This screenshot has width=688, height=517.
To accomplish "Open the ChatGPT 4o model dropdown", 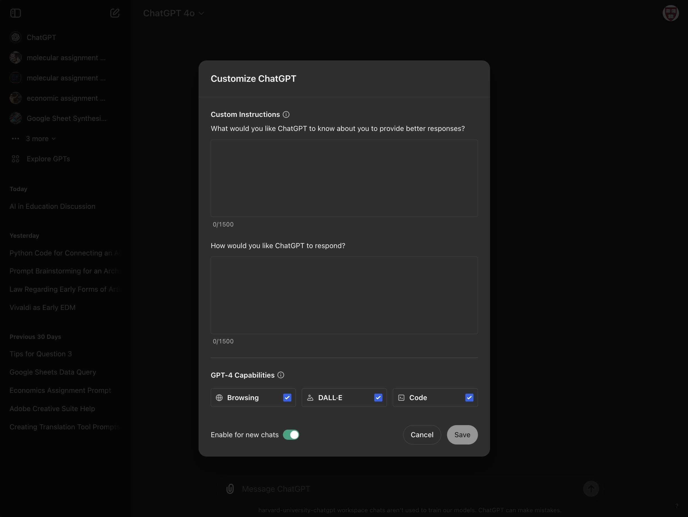I will [173, 13].
